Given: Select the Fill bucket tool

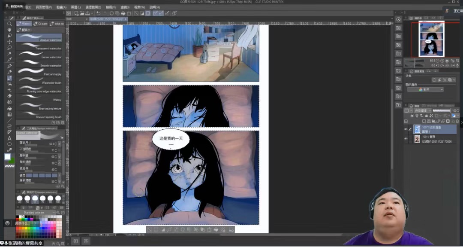Looking at the screenshot, I should 9,108.
